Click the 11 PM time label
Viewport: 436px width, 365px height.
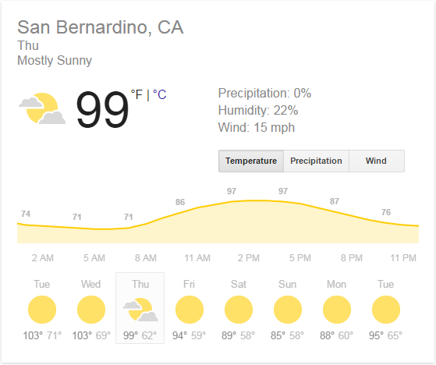click(403, 258)
